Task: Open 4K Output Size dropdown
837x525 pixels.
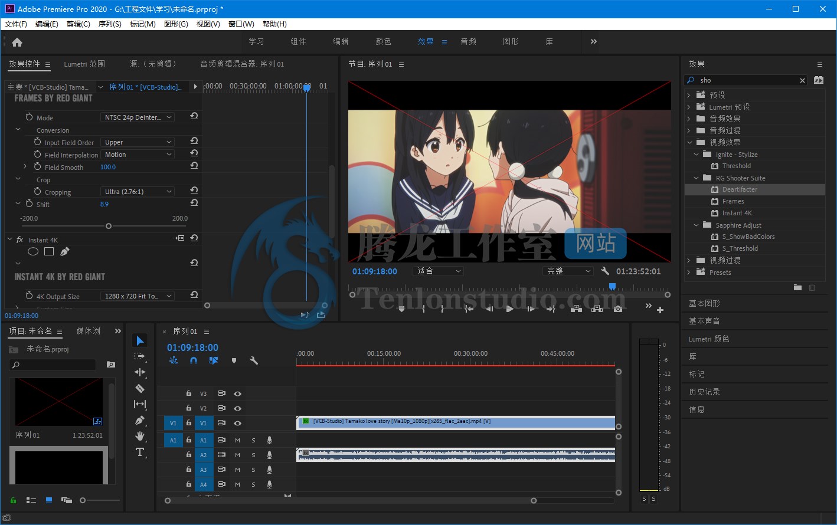Action: pos(137,296)
